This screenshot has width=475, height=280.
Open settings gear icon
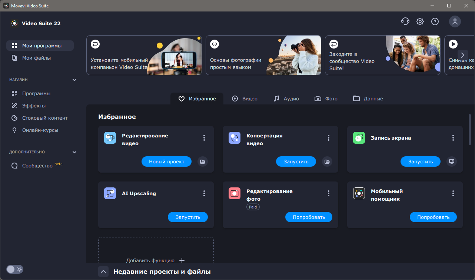[x=420, y=21]
